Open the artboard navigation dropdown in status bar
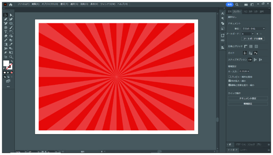This screenshot has height=155, width=273. 56,152
